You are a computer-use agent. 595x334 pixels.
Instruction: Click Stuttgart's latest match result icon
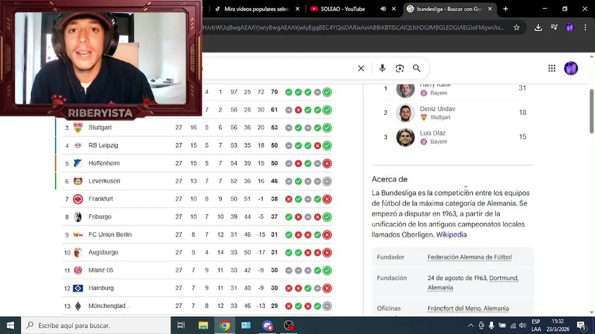click(327, 128)
